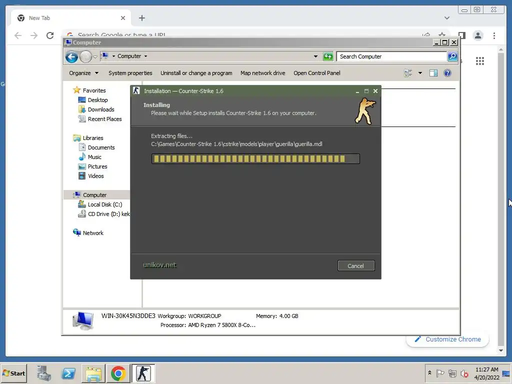The image size is (512, 384).
Task: Click Chrome's forward arrow
Action: [x=34, y=35]
